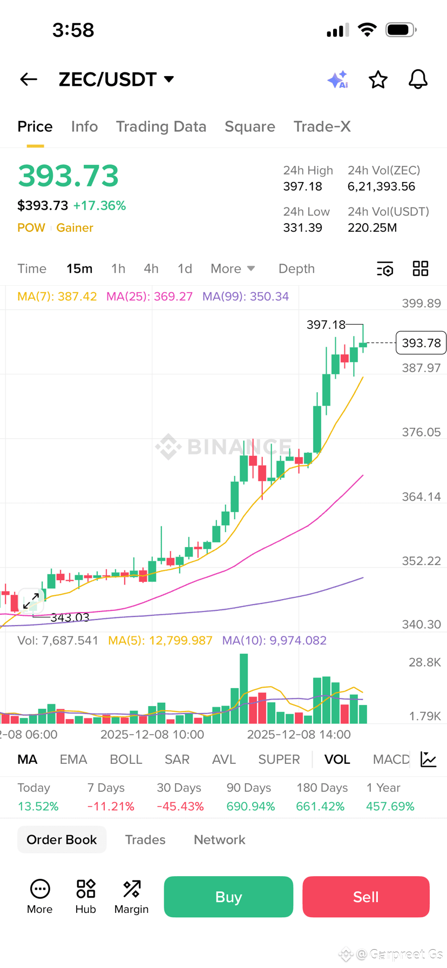Tap the 24h High value 397.18
The height and width of the screenshot is (968, 447).
click(x=302, y=187)
